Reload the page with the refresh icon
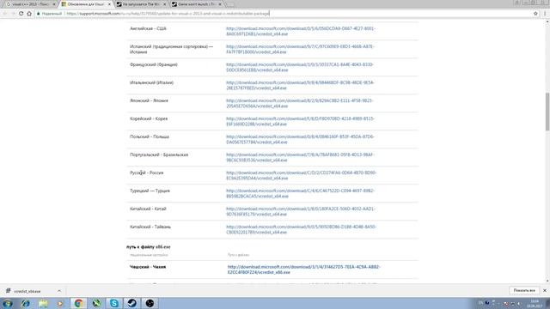The height and width of the screenshot is (309, 550). click(21, 14)
